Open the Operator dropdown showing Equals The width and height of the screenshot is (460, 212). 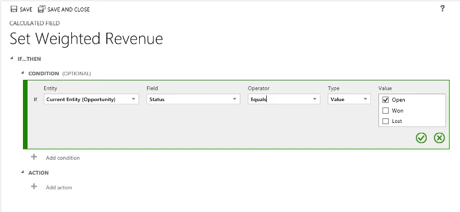[x=284, y=99]
